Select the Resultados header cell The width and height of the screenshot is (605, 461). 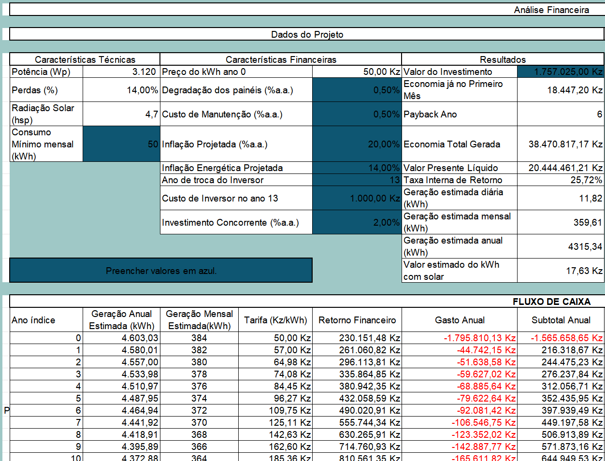click(503, 59)
